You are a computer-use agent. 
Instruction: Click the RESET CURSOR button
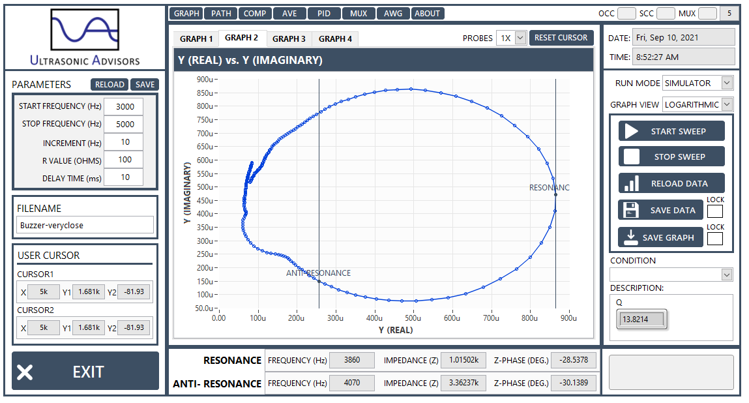pos(561,38)
